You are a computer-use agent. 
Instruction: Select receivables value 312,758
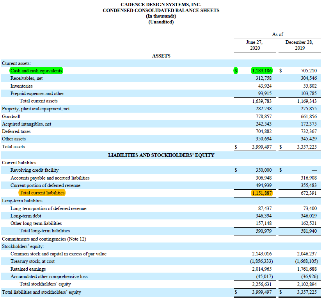click(264, 78)
